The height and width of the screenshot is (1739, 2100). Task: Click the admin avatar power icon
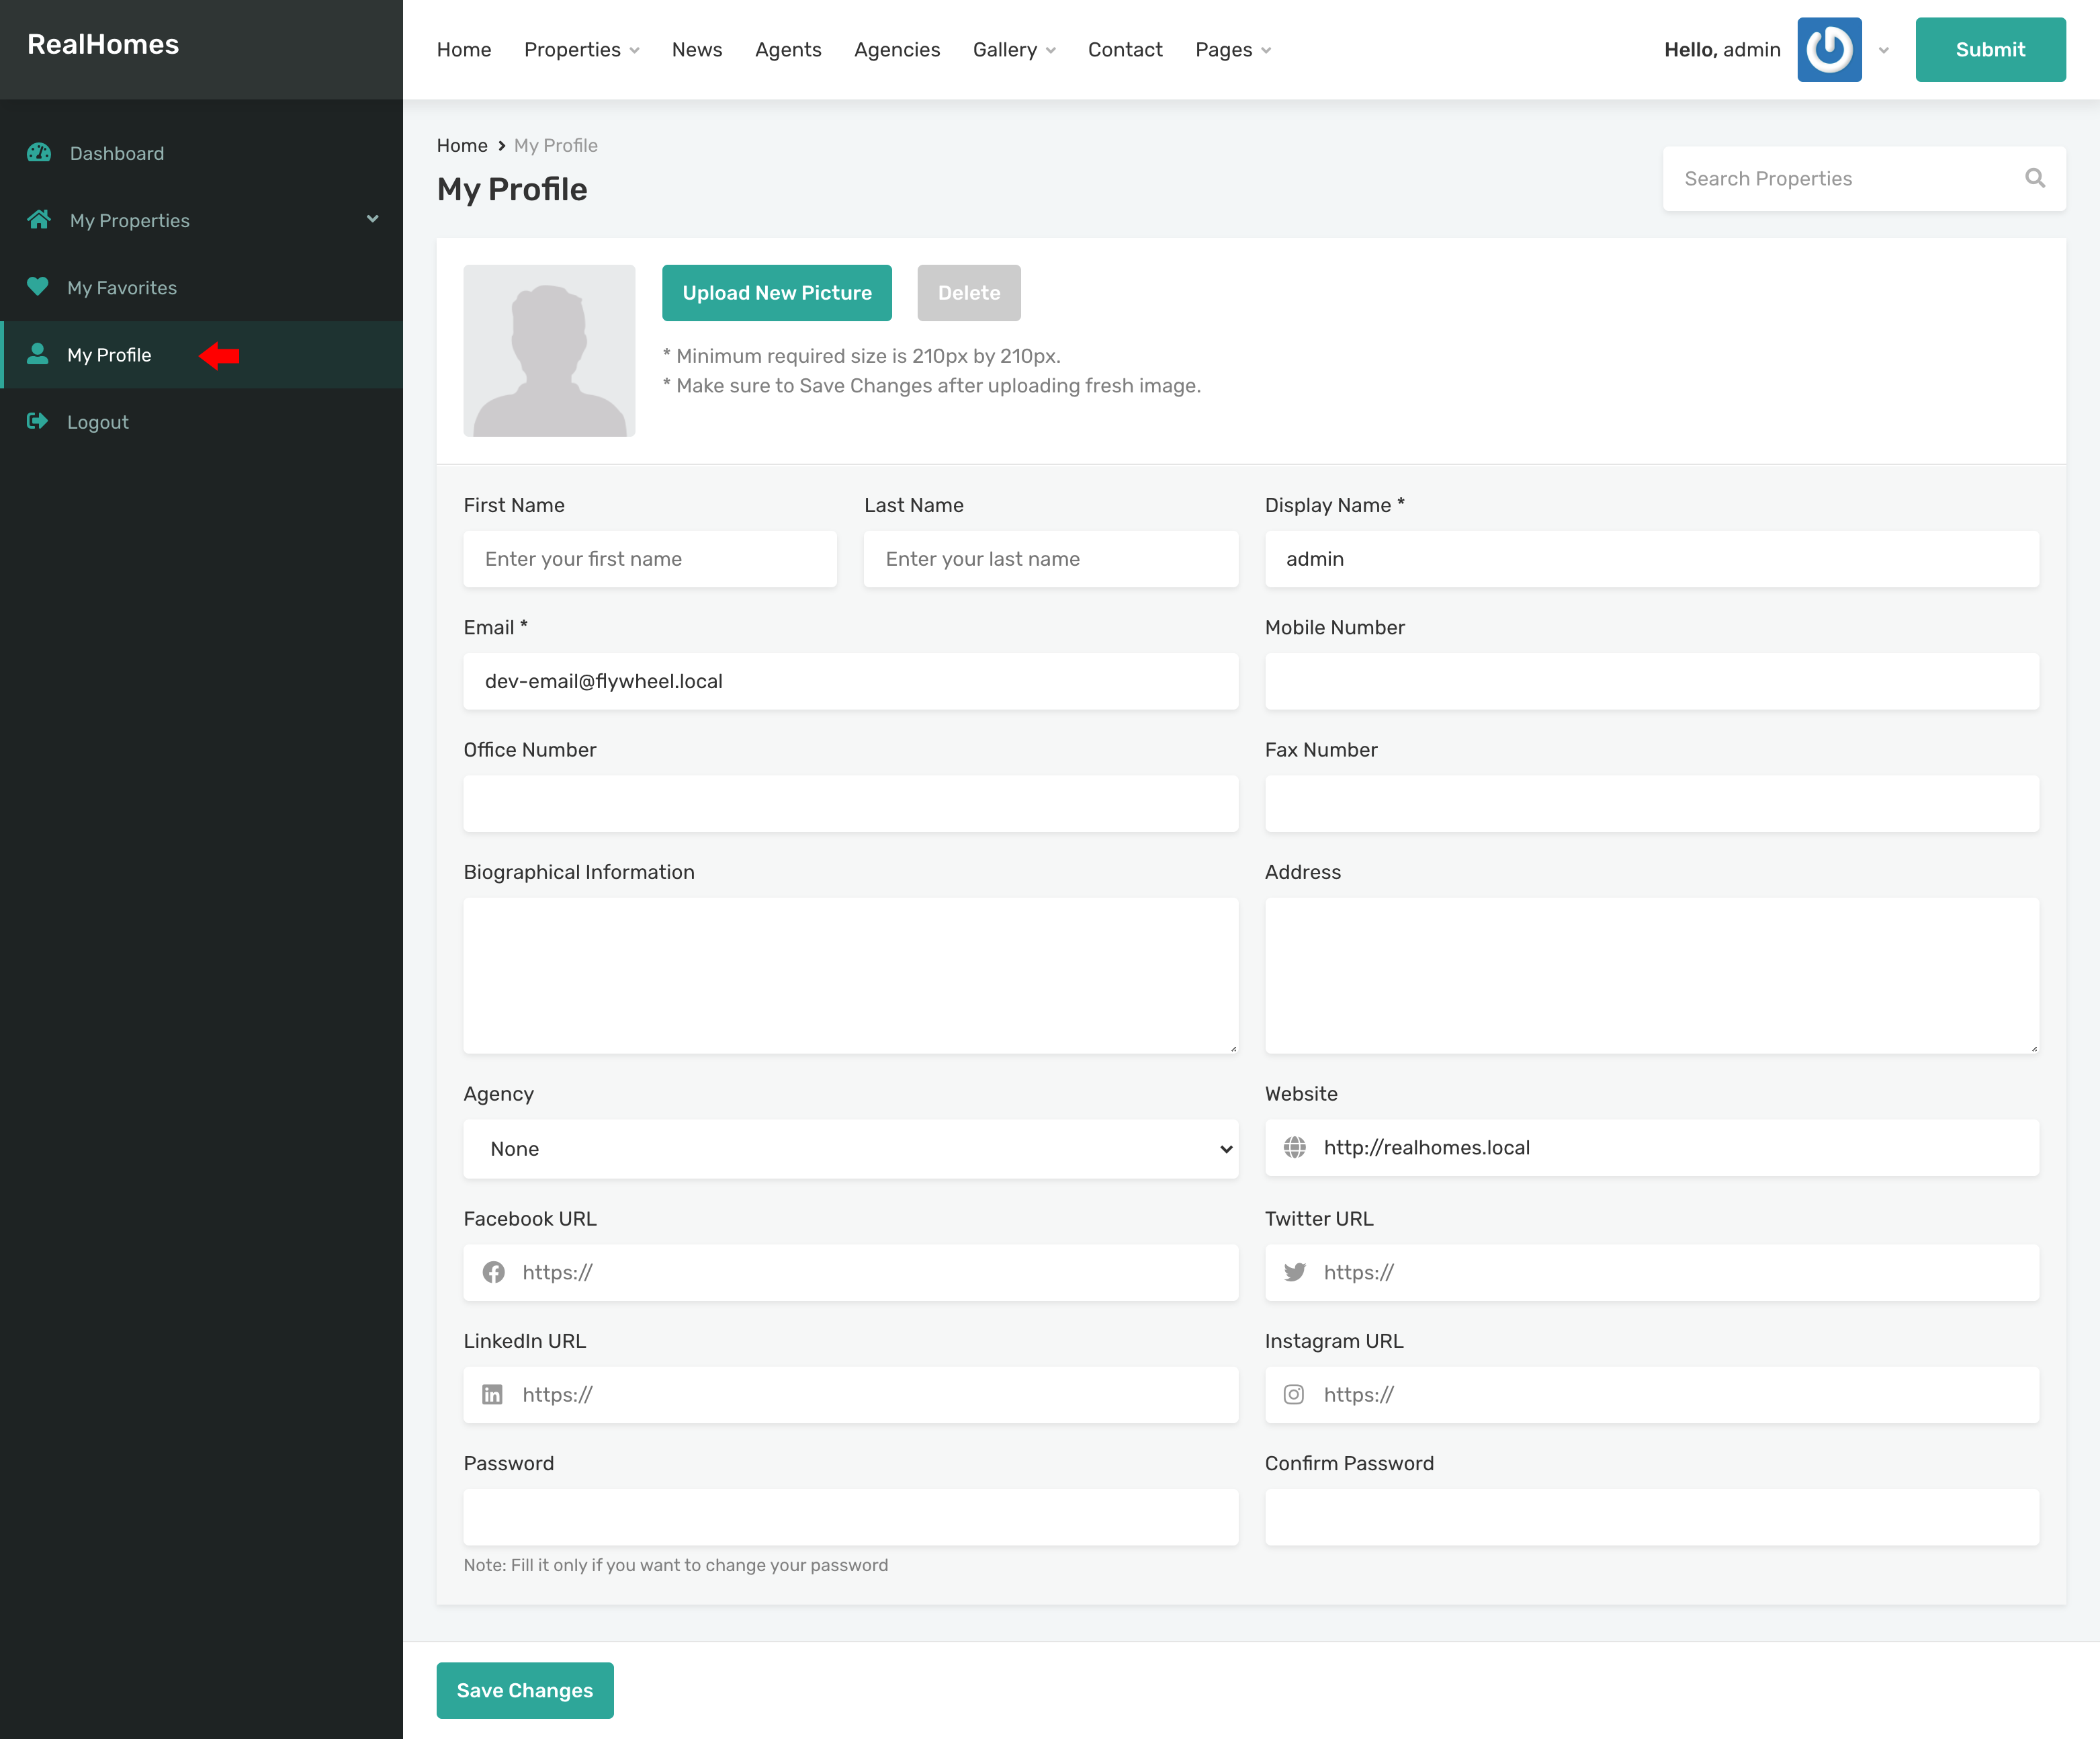(x=1829, y=49)
